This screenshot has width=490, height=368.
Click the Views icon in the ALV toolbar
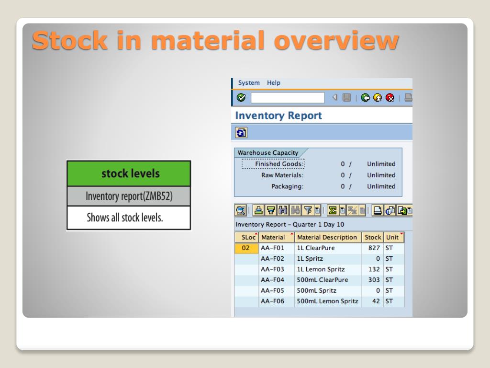click(390, 210)
